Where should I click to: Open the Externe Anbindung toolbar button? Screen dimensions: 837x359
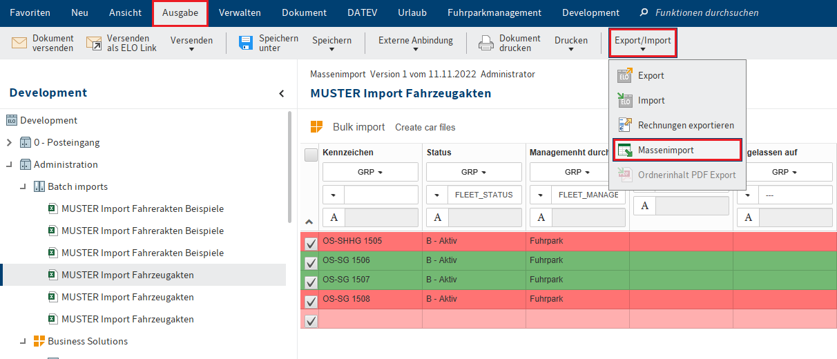point(416,43)
